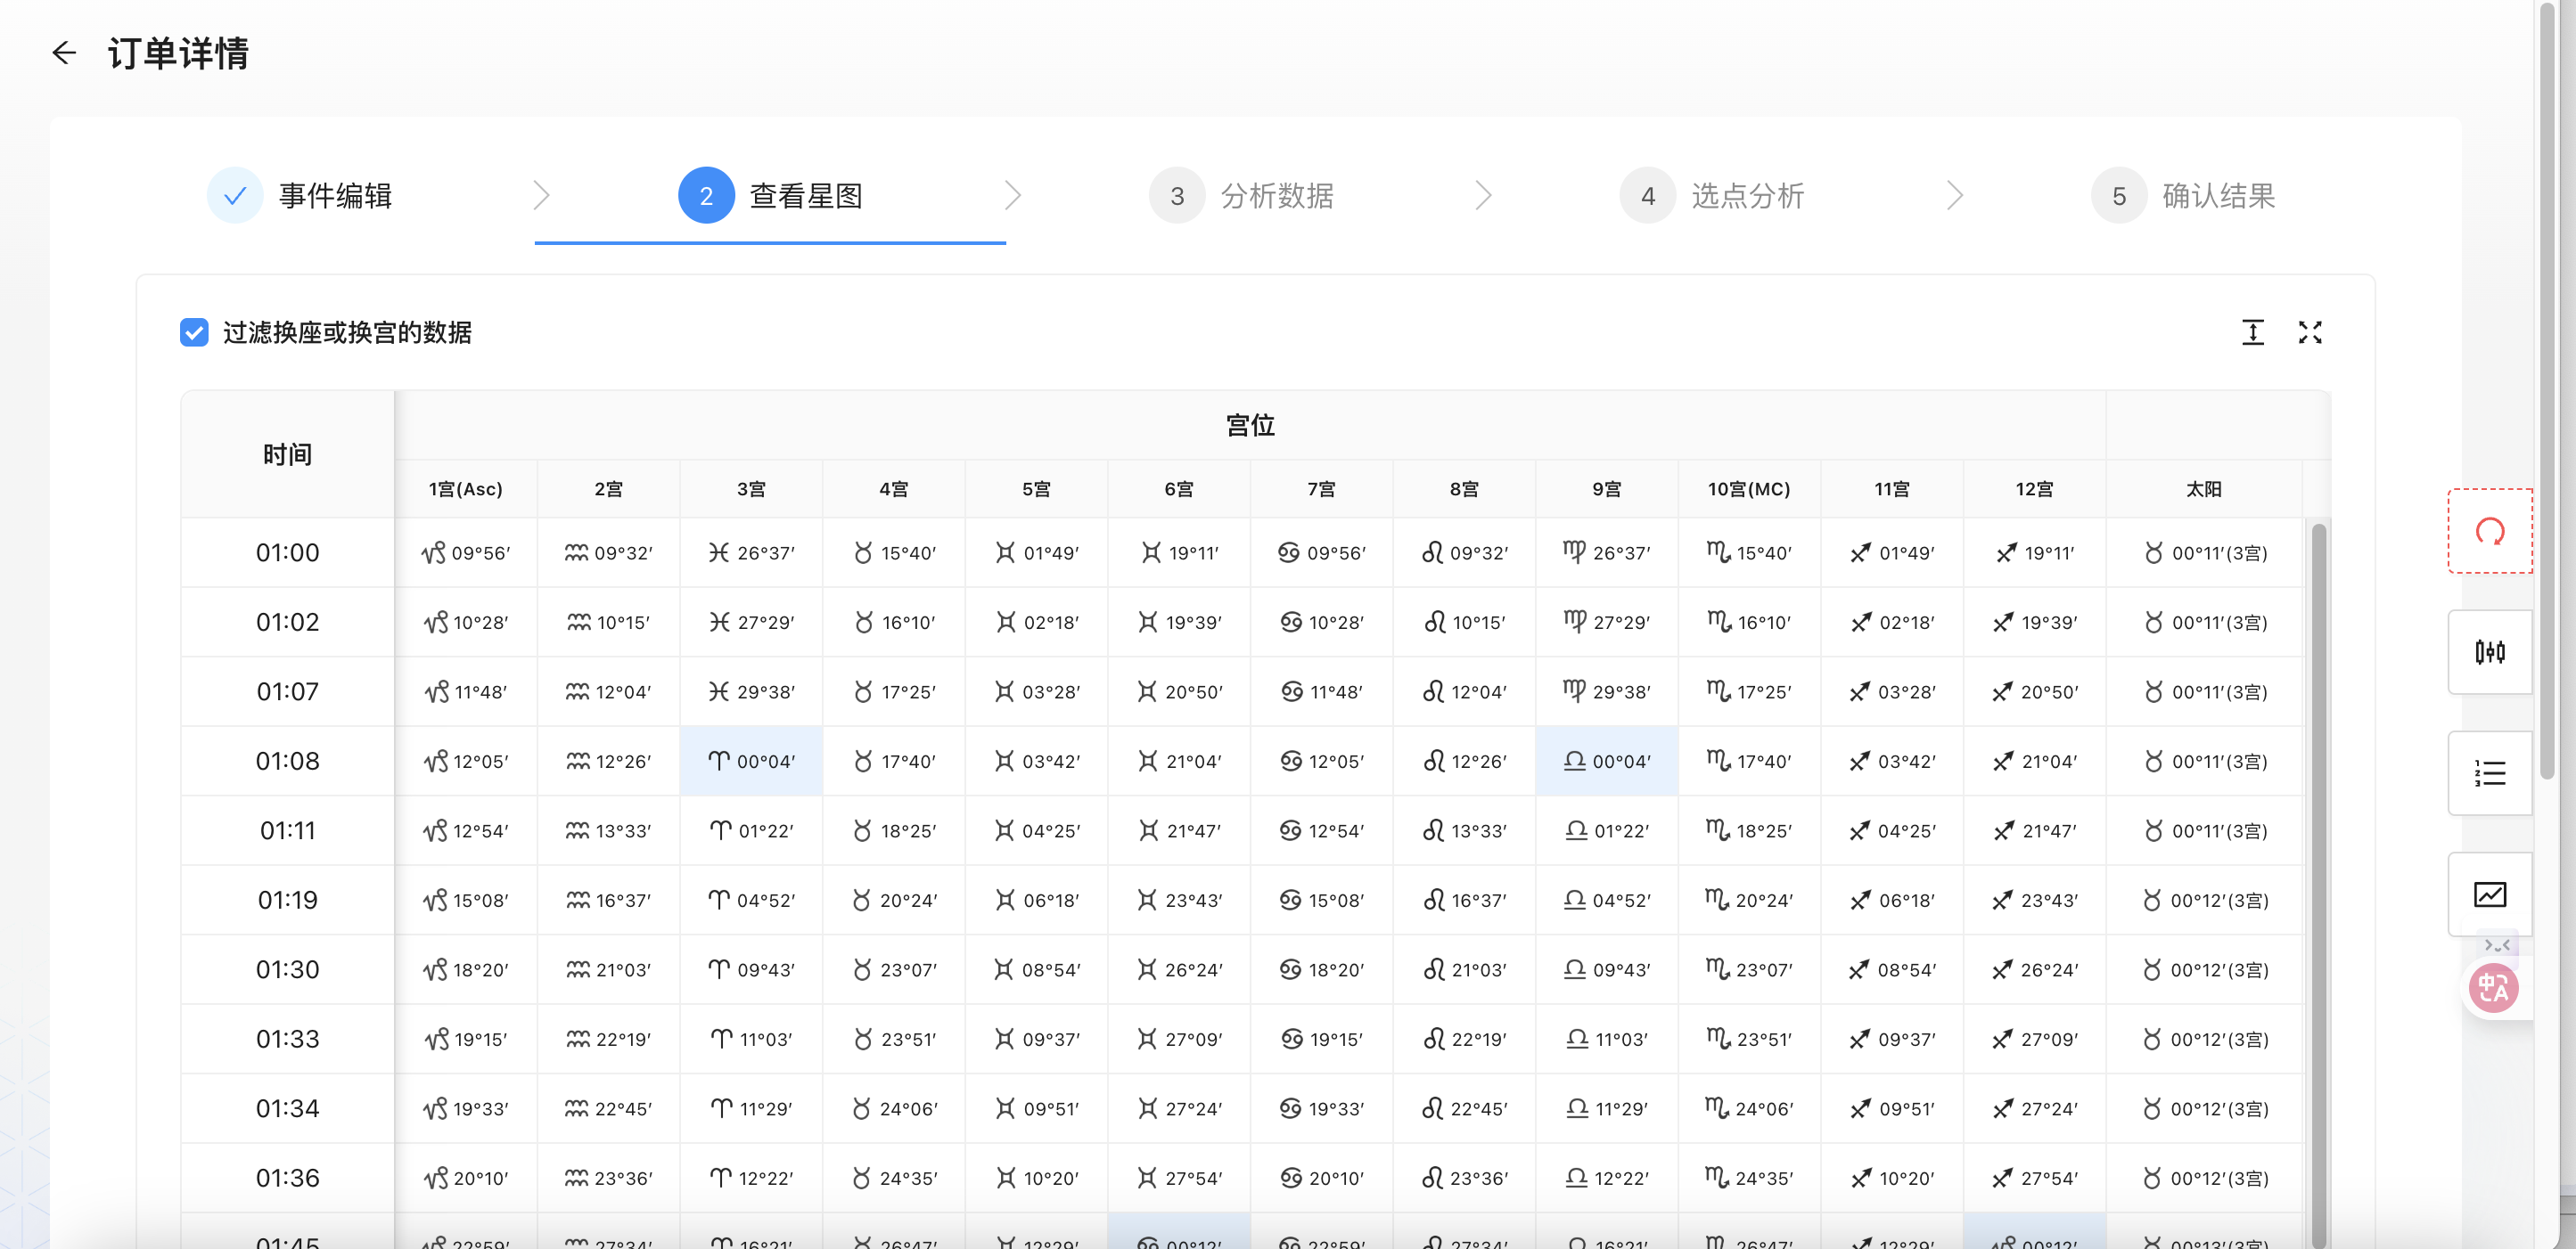Go to step 事件编辑
This screenshot has width=2576, height=1249.
pos(334,196)
